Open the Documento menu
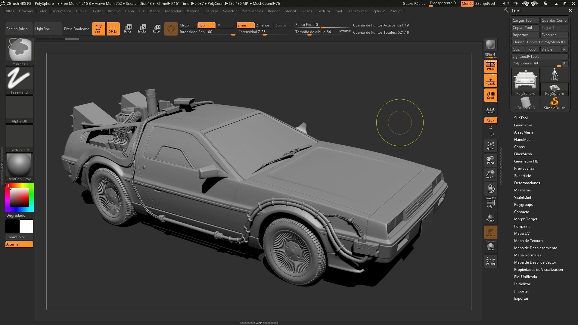The height and width of the screenshot is (325, 578). coord(61,11)
